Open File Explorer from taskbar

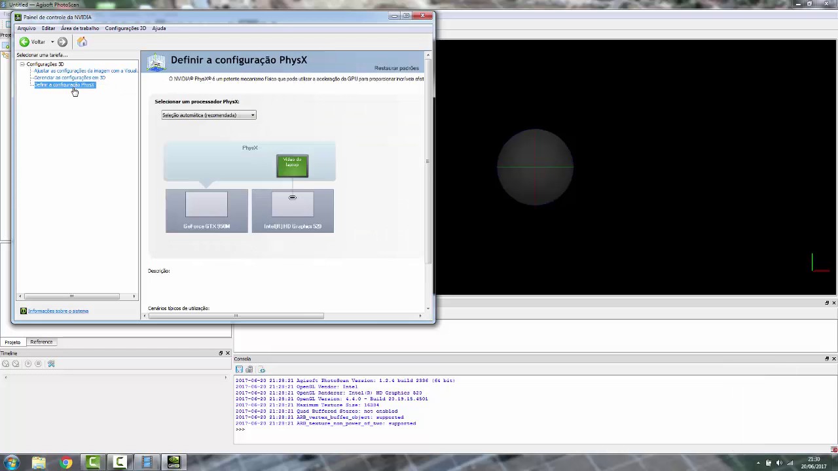point(39,463)
